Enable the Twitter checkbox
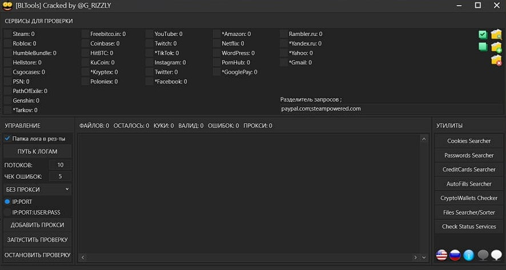Image resolution: width=506 pixels, height=270 pixels. pos(149,72)
